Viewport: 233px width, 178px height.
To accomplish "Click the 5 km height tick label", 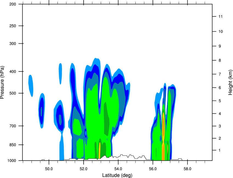I will point(220,101).
